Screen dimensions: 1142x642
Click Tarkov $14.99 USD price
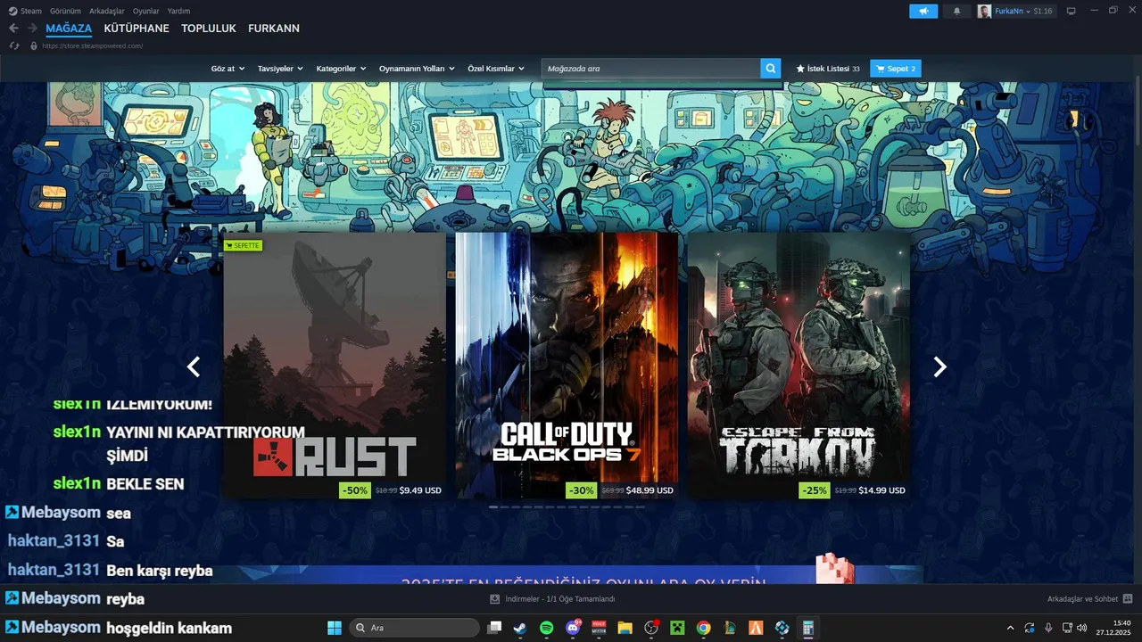point(881,490)
